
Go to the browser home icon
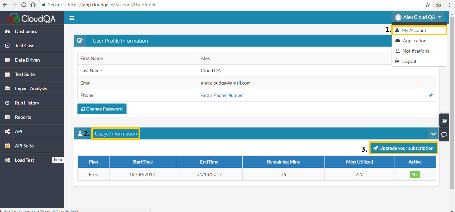pyautogui.click(x=33, y=5)
